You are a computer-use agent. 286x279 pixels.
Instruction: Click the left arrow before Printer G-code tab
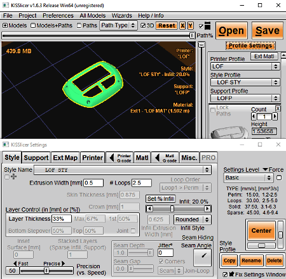coord(112,158)
